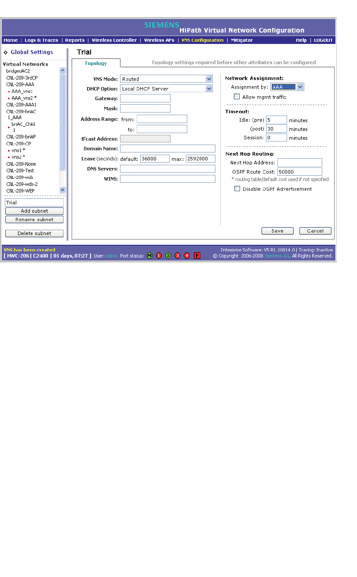357x577 pixels.
Task: Select CNL-209-None network
Action: (x=21, y=164)
